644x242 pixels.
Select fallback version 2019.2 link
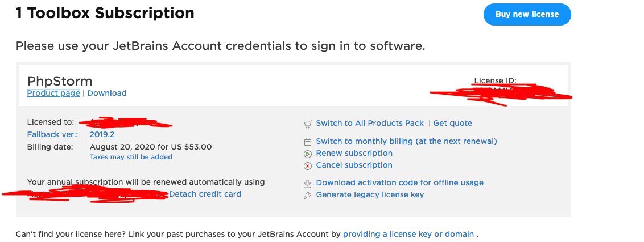tap(102, 134)
